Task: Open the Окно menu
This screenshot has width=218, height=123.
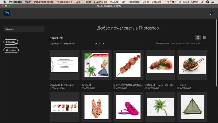Action: [x=145, y=2]
